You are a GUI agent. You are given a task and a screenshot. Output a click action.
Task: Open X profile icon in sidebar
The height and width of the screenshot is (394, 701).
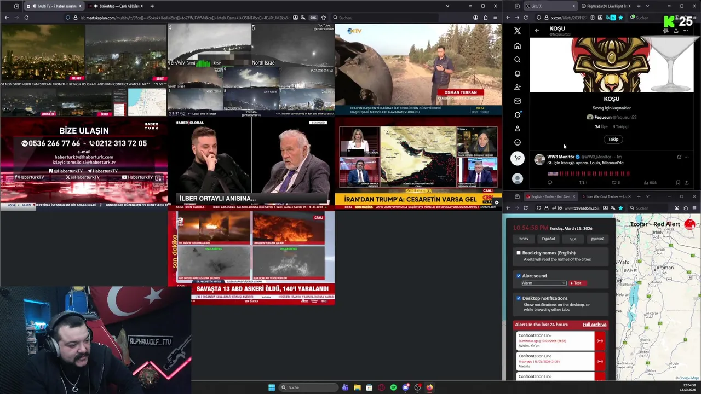[x=517, y=129]
